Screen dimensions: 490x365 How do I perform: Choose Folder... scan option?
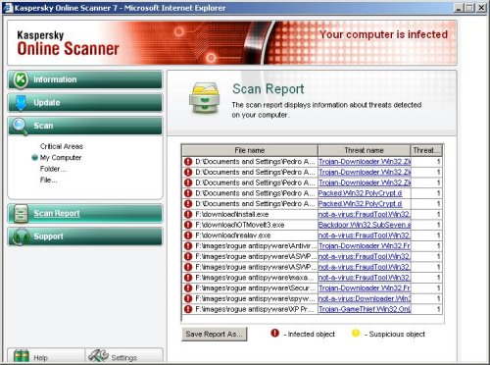pos(53,169)
